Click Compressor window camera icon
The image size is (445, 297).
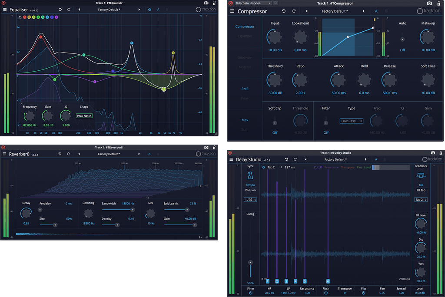429,3
